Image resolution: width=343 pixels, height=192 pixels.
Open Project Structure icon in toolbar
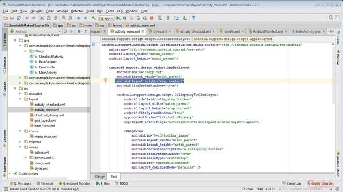tap(176, 18)
